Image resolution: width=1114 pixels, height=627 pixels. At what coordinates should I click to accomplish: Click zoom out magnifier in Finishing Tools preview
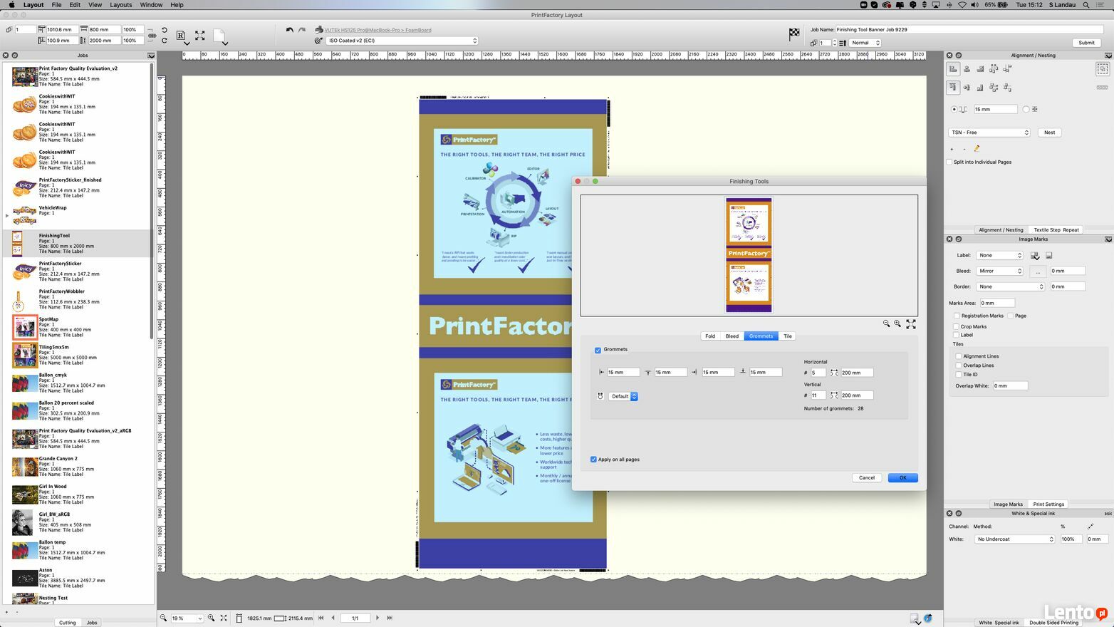tap(886, 323)
